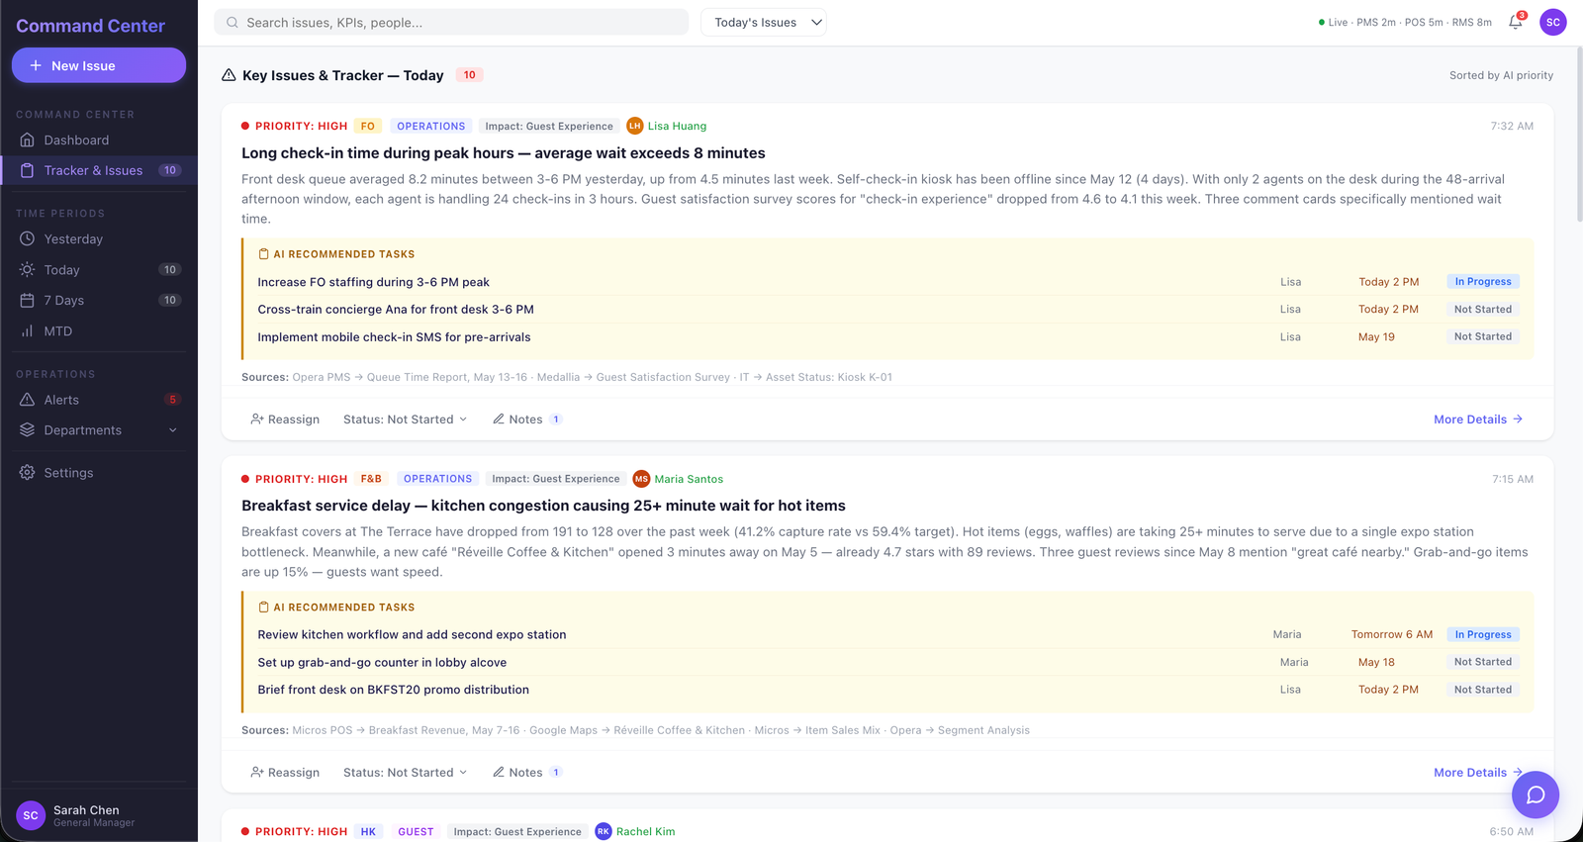This screenshot has width=1583, height=842.
Task: Open Status dropdown on check-in issue
Action: click(x=405, y=420)
